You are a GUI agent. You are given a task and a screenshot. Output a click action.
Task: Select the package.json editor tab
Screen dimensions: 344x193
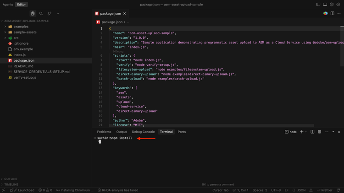point(111,14)
